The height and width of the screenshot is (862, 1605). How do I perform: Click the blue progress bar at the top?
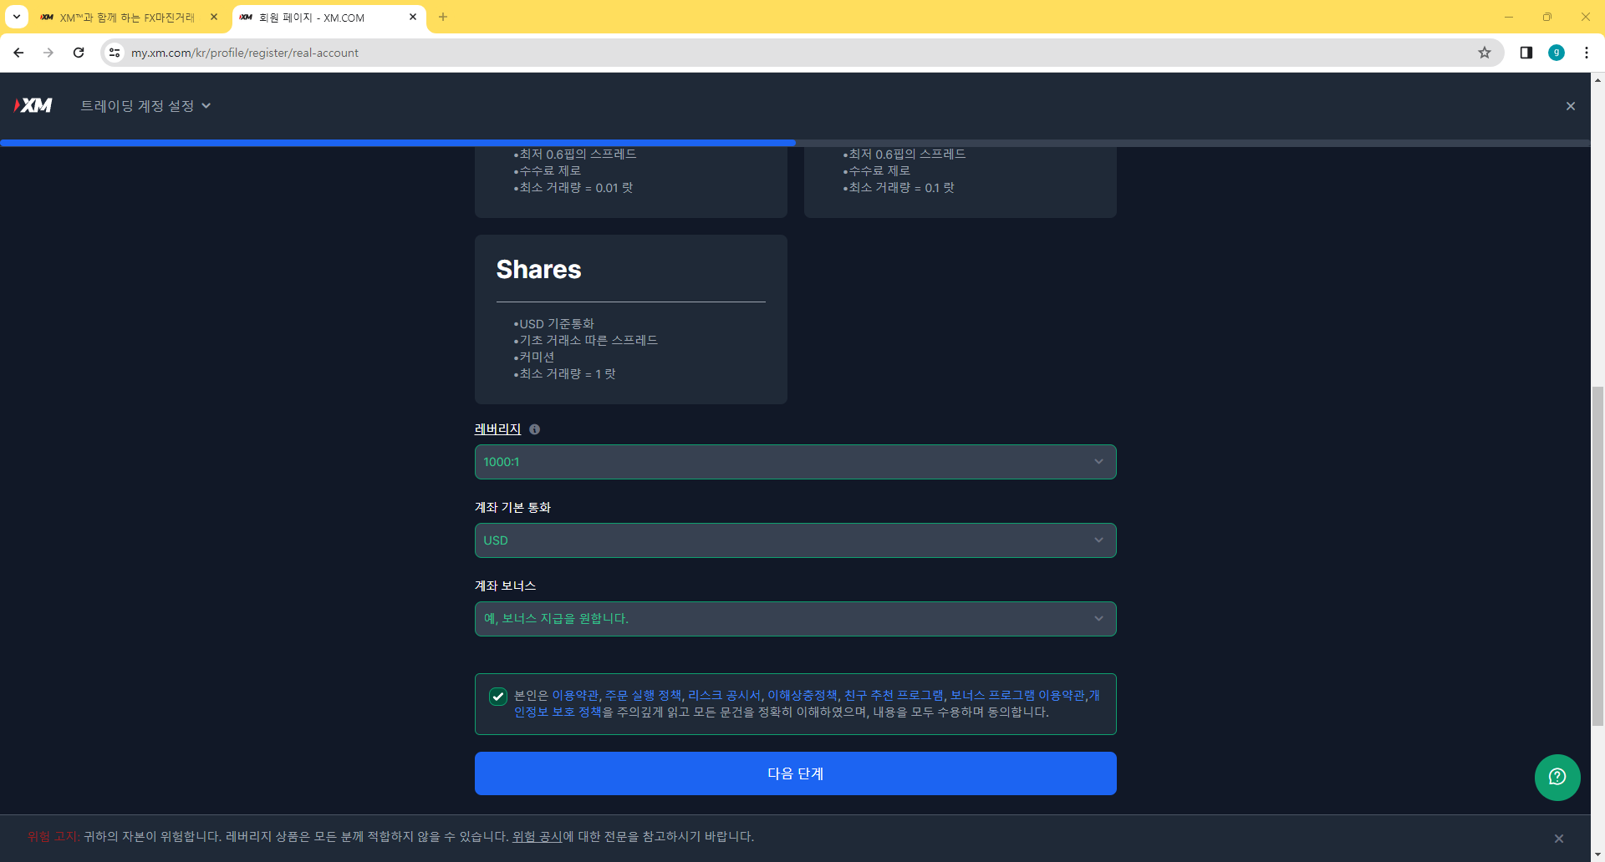397,142
